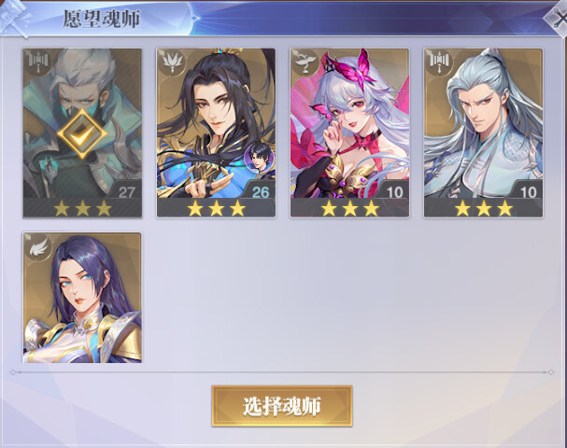
Task: Click the wing class icon on the purple-haired woman card
Action: point(37,246)
